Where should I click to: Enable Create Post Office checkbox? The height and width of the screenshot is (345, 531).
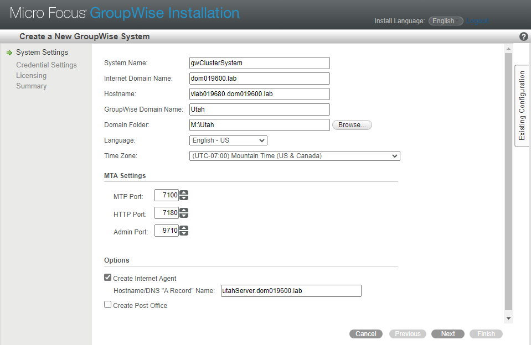click(x=108, y=305)
